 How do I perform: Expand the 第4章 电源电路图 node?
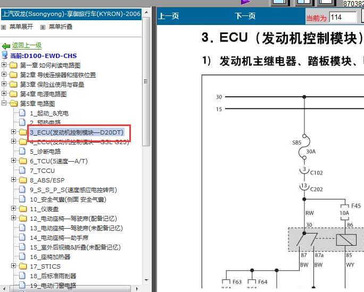tap(4, 94)
